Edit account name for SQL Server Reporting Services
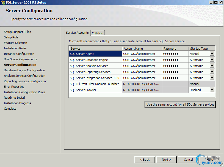224x167 pixels. [142, 72]
